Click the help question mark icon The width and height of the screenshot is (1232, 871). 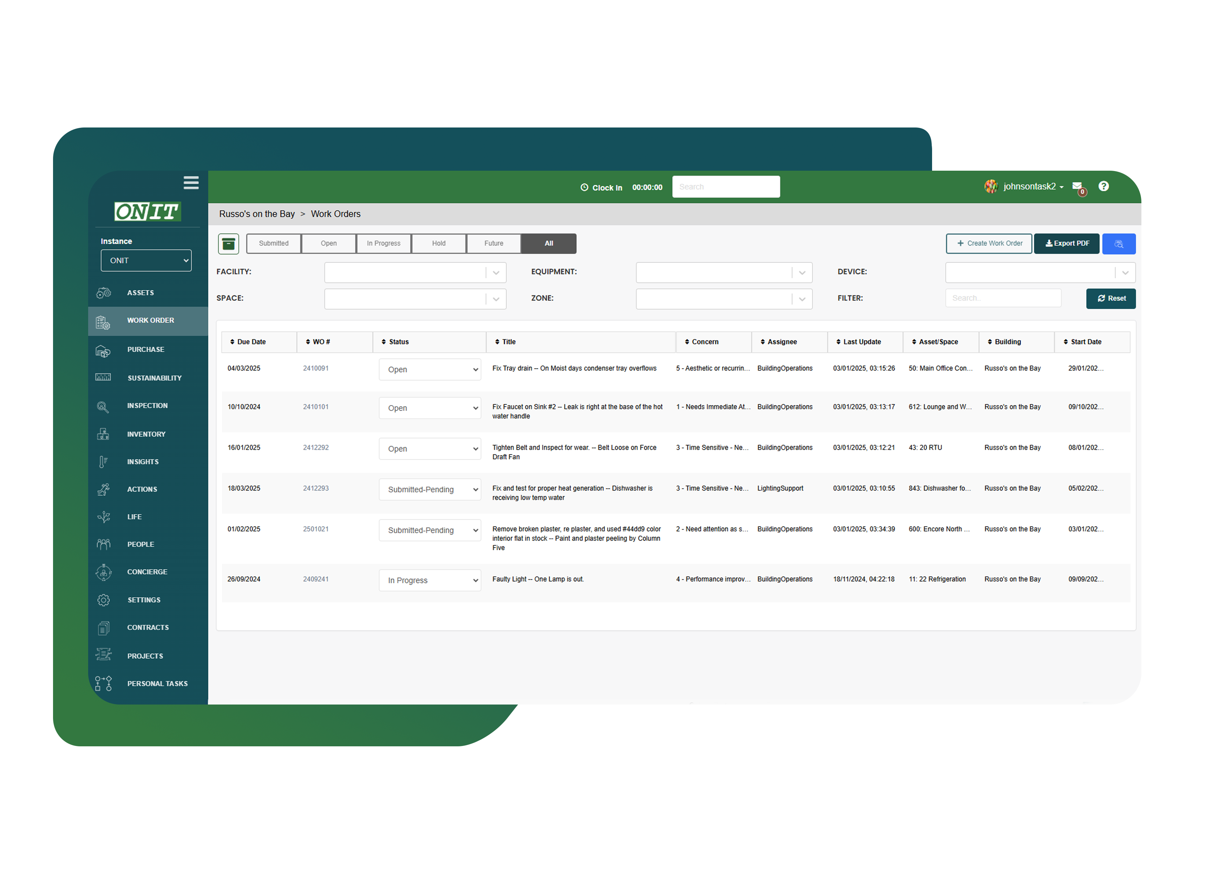[x=1103, y=186]
